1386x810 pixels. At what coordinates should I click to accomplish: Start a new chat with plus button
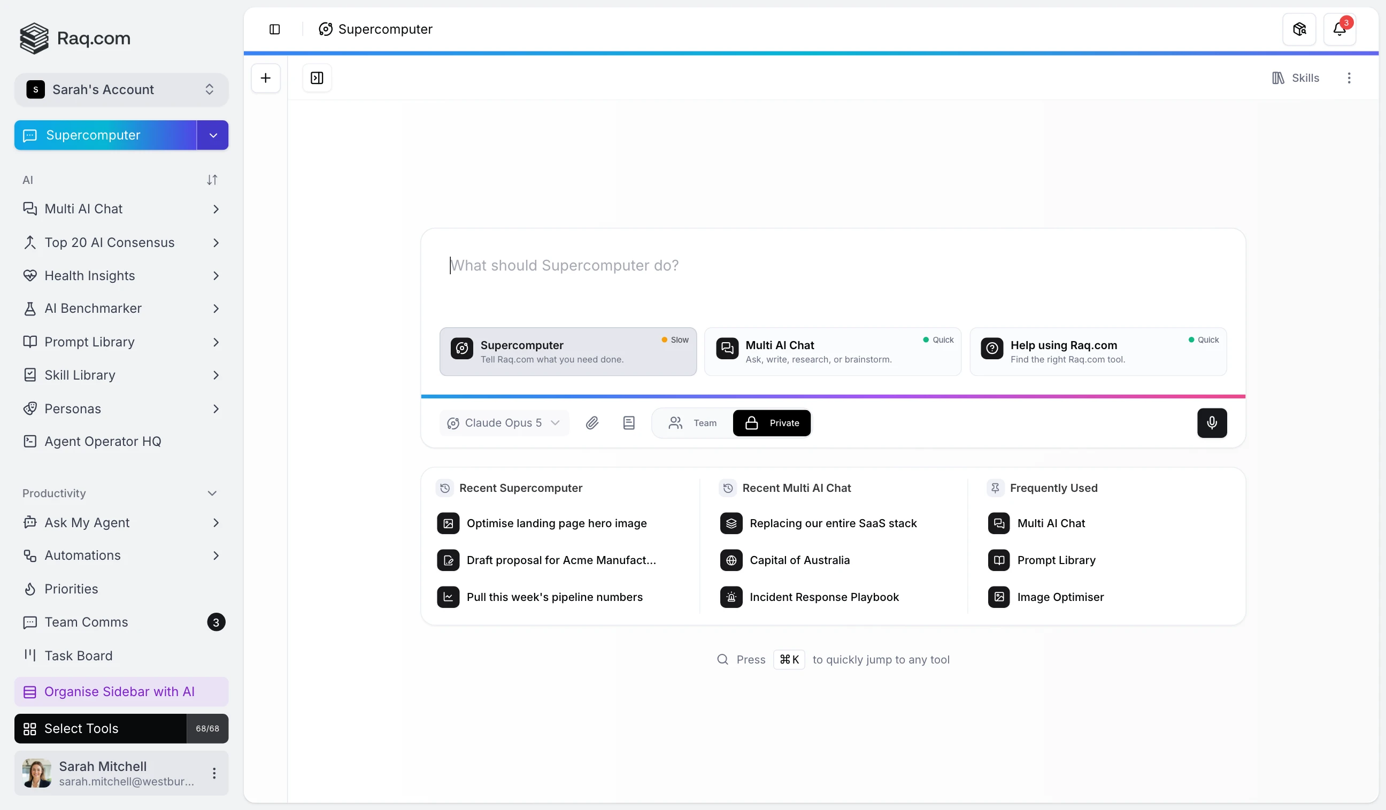pos(266,78)
